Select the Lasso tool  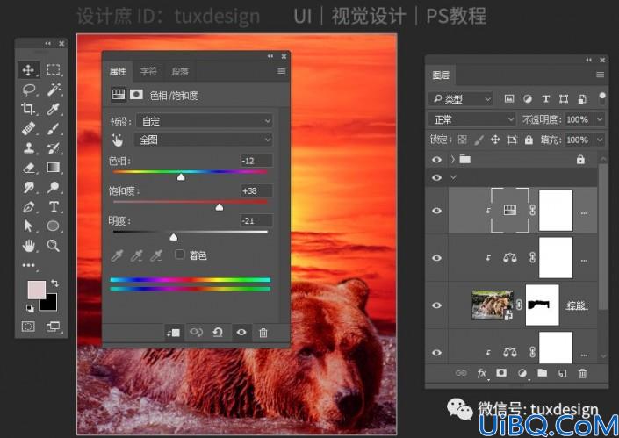pyautogui.click(x=29, y=90)
